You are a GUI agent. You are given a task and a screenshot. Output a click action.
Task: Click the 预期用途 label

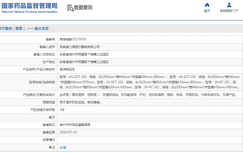click(49, 102)
